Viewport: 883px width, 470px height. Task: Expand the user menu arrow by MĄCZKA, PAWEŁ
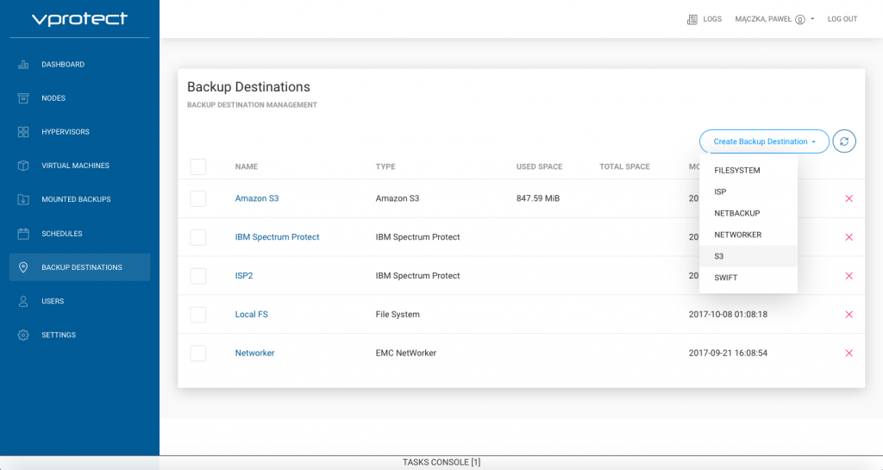coord(812,19)
